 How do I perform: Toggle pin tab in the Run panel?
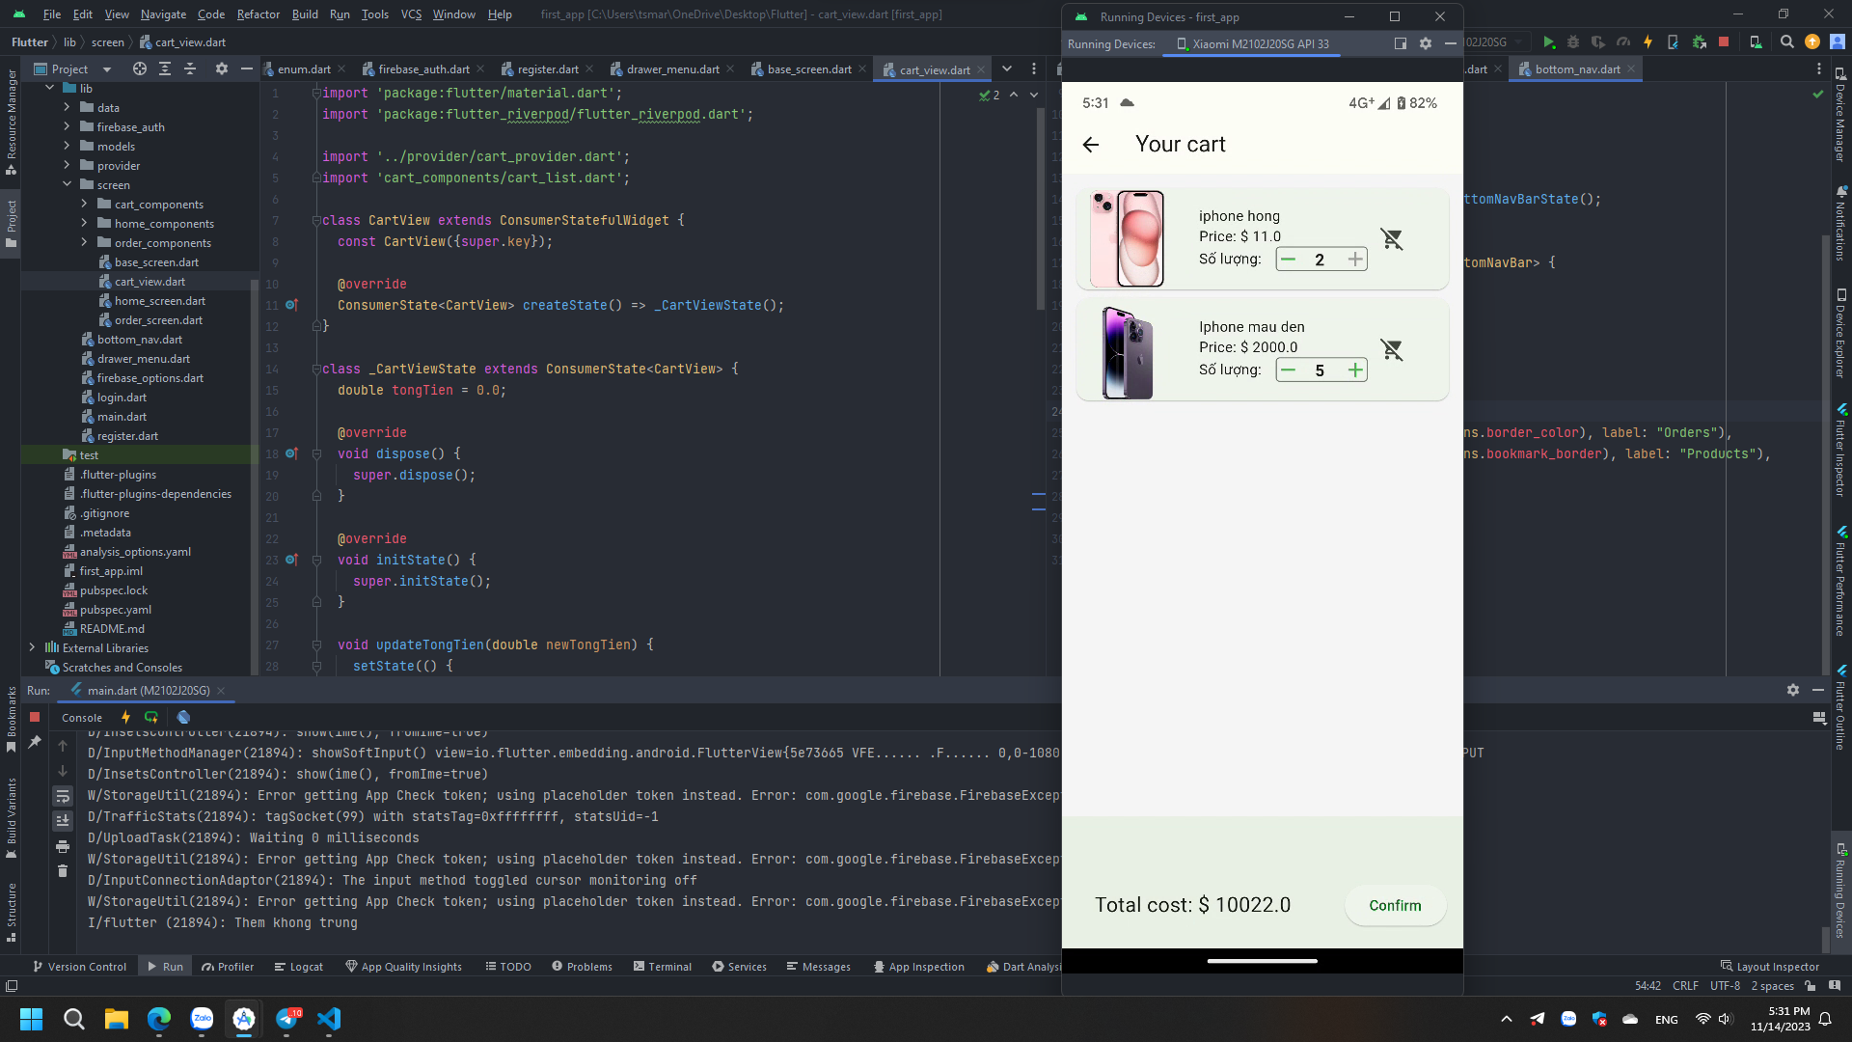click(x=35, y=742)
